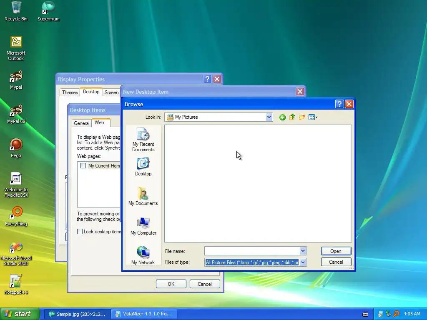Open My Network in places bar
This screenshot has height=320, width=427.
(143, 255)
